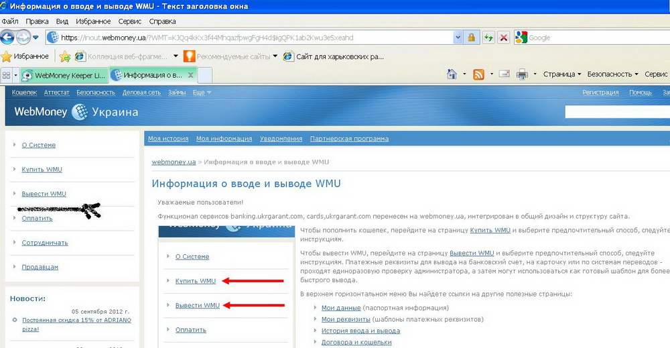
Task: Open Продавцам in left sidebar
Action: pyautogui.click(x=40, y=267)
